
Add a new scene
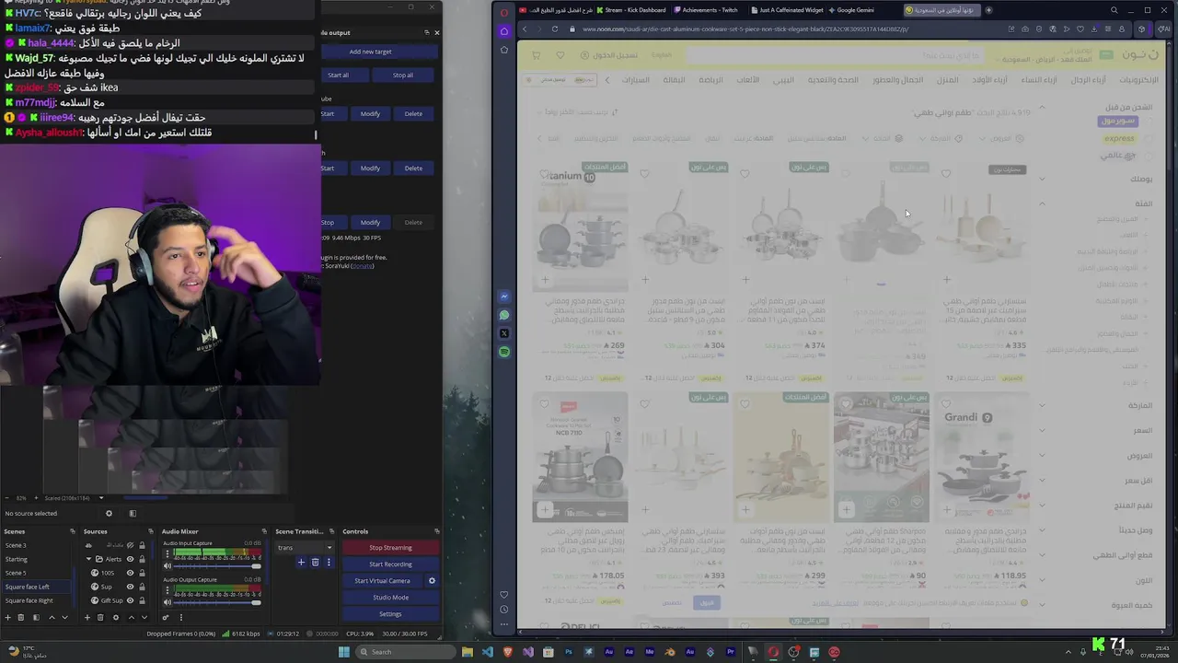coord(9,618)
